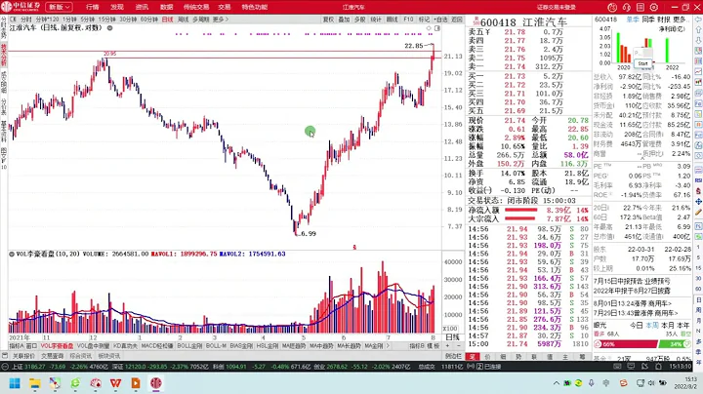The height and width of the screenshot is (394, 703).
Task: Click the diamond icon at chart top right
Action: pyautogui.click(x=429, y=28)
